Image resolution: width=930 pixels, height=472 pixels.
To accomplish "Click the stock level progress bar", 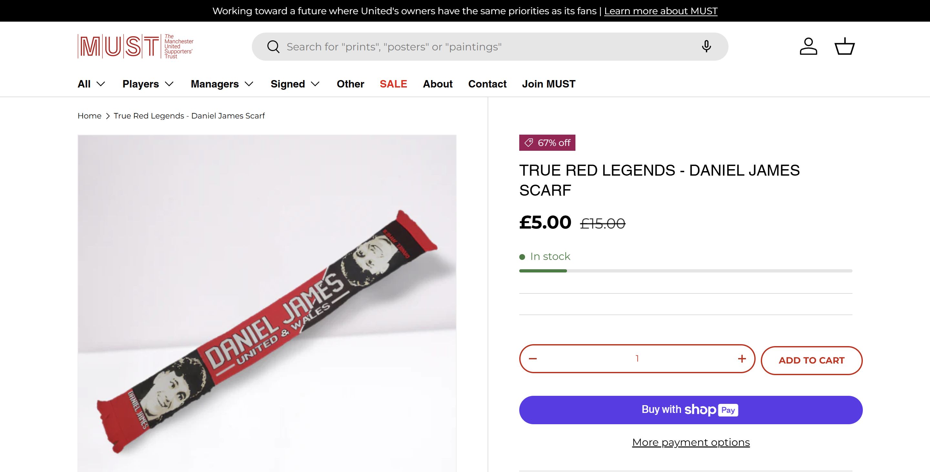I will pyautogui.click(x=685, y=271).
